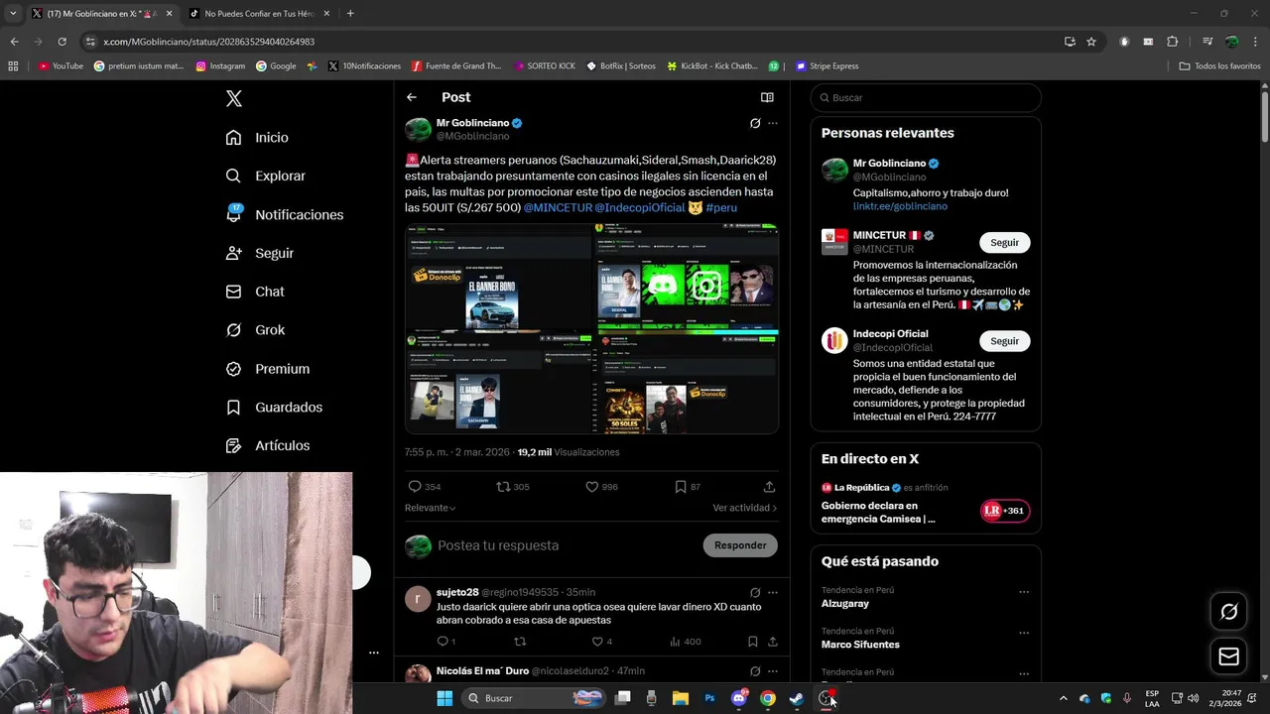
Task: Open more options on Mr Goblinciano's post
Action: (x=773, y=123)
